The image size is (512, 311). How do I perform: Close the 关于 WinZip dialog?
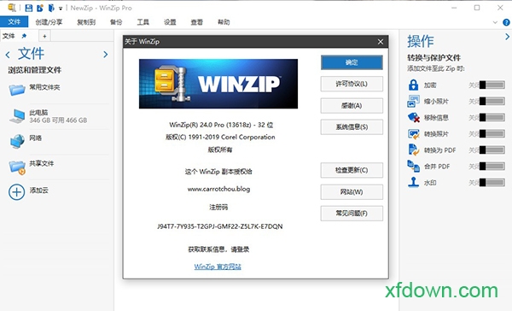tap(381, 42)
